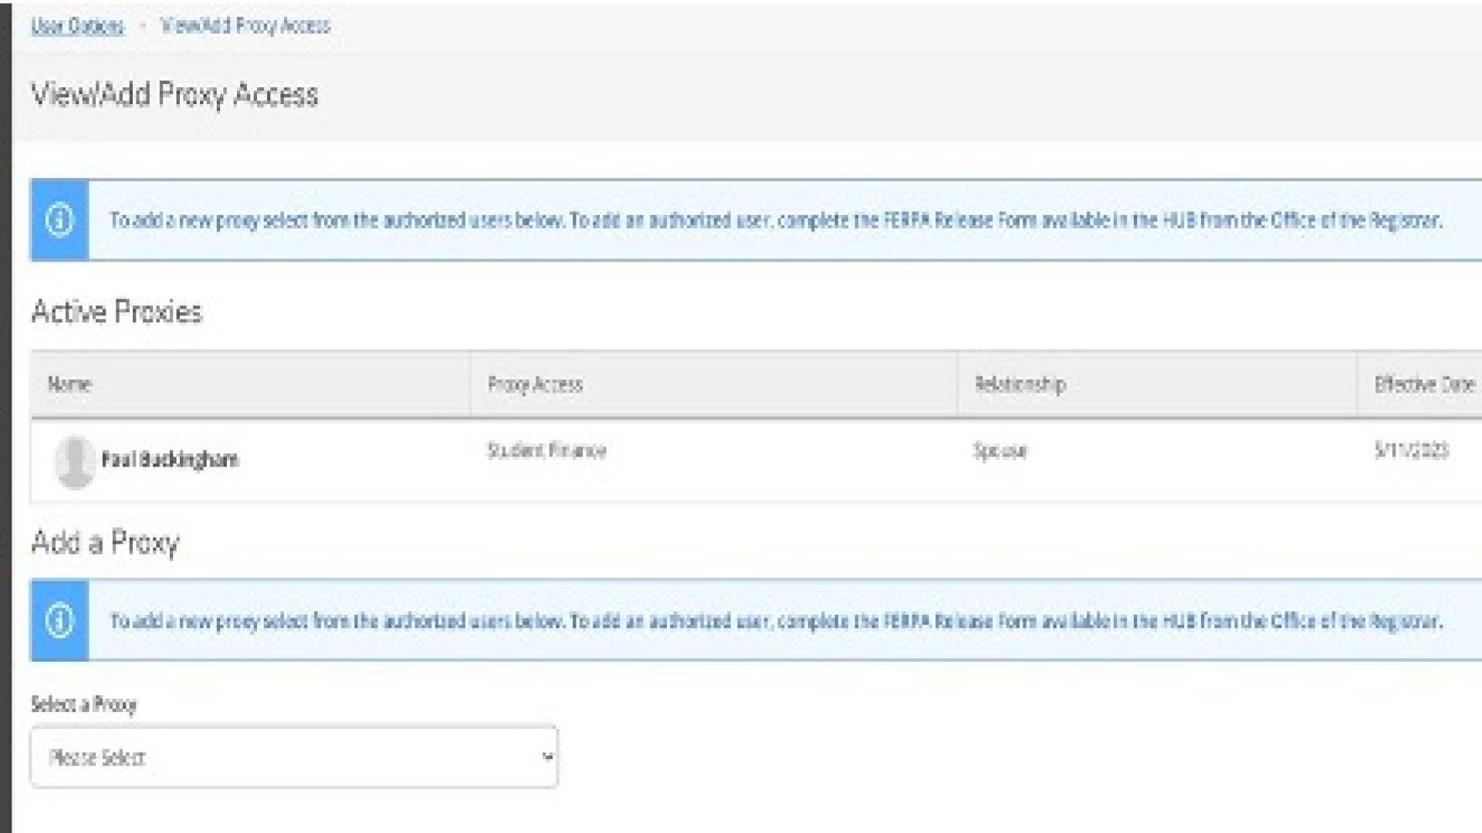
Task: Click the Add a Proxy section heading
Action: (105, 542)
